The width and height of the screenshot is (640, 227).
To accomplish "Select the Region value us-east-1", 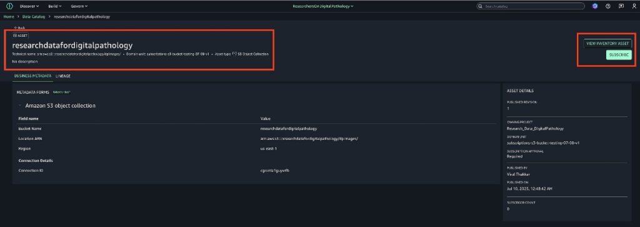I will [269, 149].
